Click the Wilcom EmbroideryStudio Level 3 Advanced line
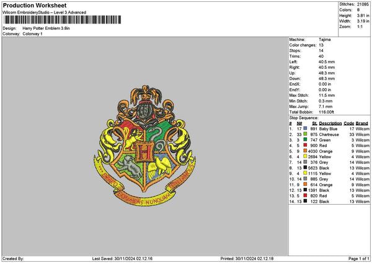The image size is (372, 263). (45, 12)
